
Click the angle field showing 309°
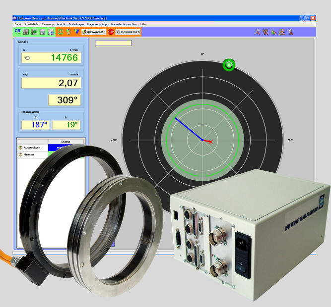pyautogui.click(x=65, y=100)
